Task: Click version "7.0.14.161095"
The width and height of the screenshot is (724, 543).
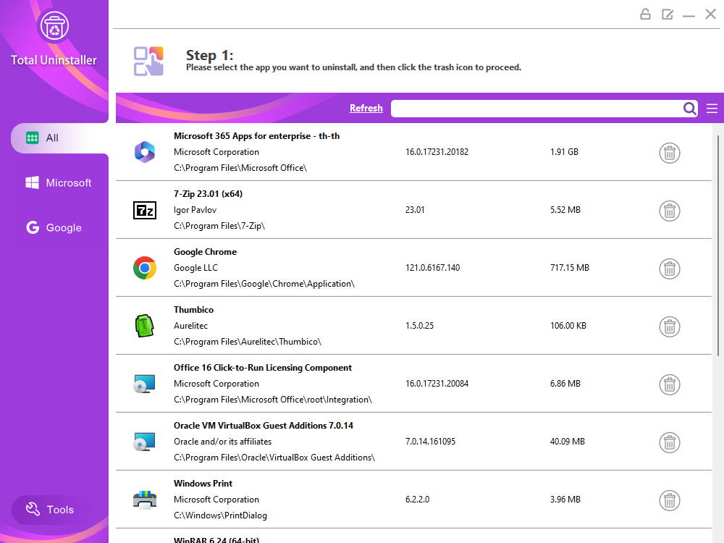Action: [x=430, y=442]
